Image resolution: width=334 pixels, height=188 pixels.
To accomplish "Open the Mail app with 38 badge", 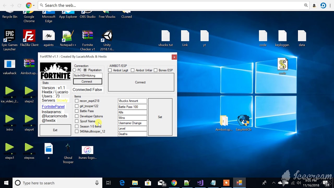I will pyautogui.click(x=162, y=183).
